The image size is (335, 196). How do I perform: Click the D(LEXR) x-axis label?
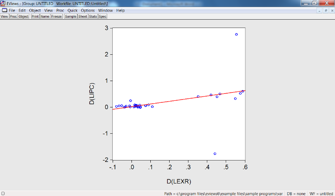coord(179,181)
